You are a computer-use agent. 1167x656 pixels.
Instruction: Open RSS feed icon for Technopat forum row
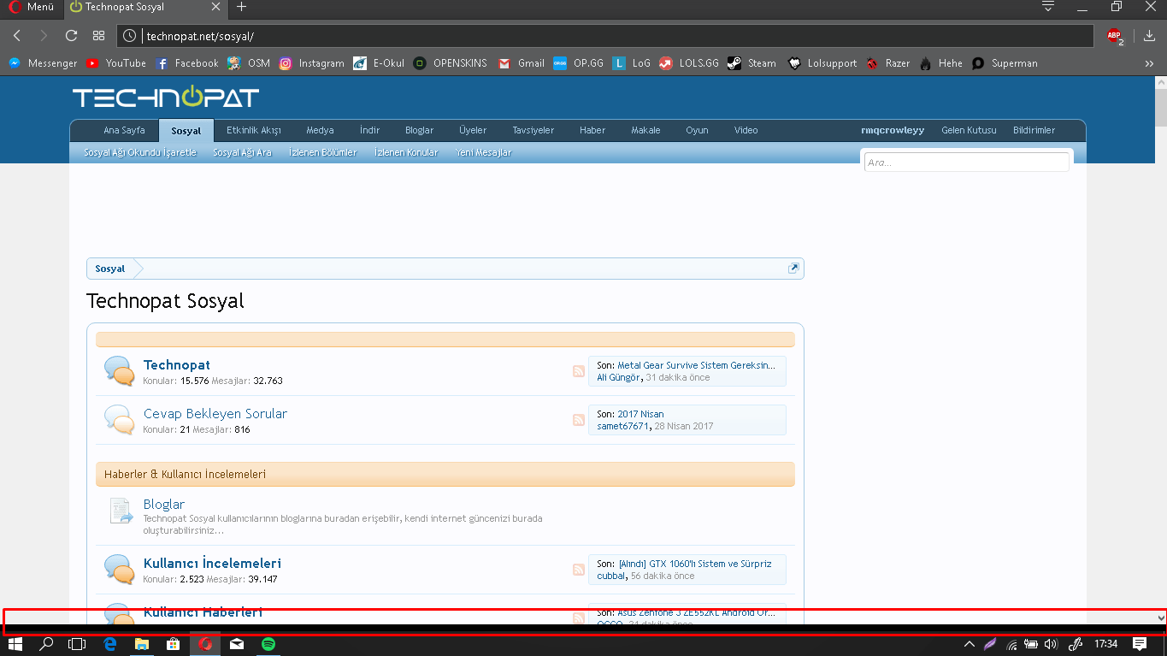(579, 371)
